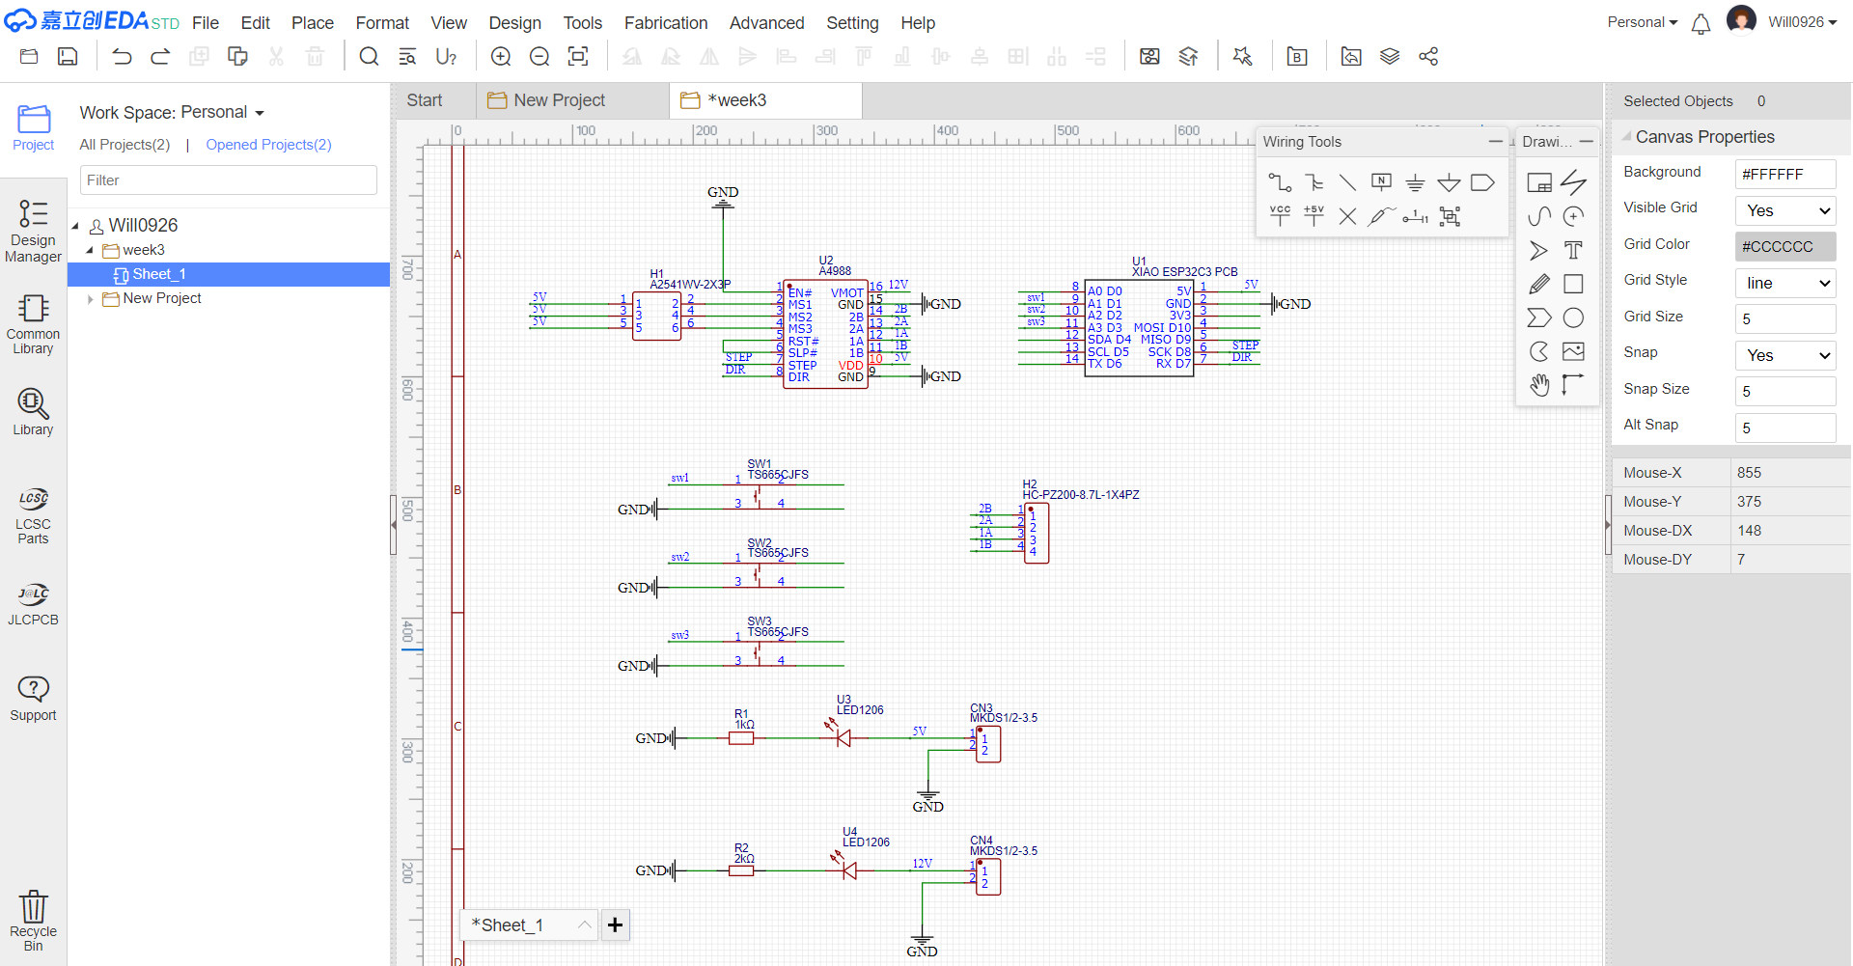Add a new sheet with plus button

615,925
